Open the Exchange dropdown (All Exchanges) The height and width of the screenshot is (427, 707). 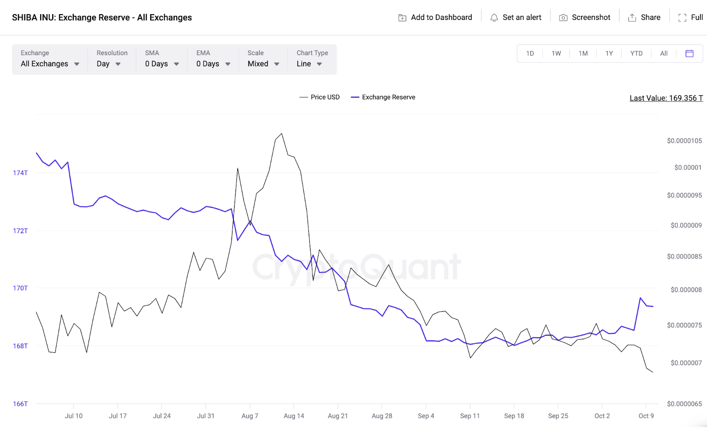tap(50, 64)
